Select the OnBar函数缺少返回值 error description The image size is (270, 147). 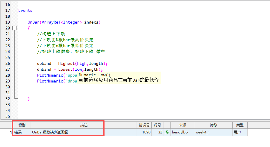tap(50, 133)
